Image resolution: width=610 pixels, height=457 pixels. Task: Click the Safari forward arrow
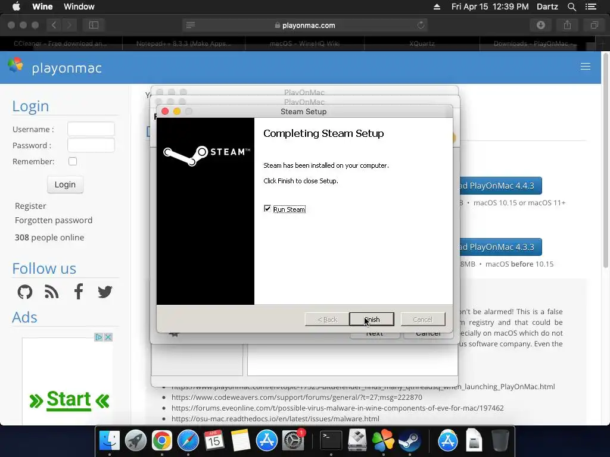pos(69,25)
